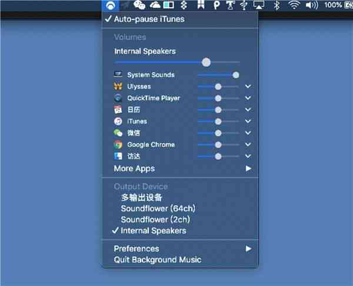Click the Ulysses butterfly icon
353x286 pixels.
pos(118,86)
